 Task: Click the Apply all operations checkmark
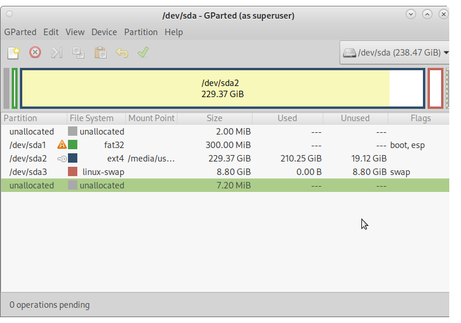pos(143,53)
